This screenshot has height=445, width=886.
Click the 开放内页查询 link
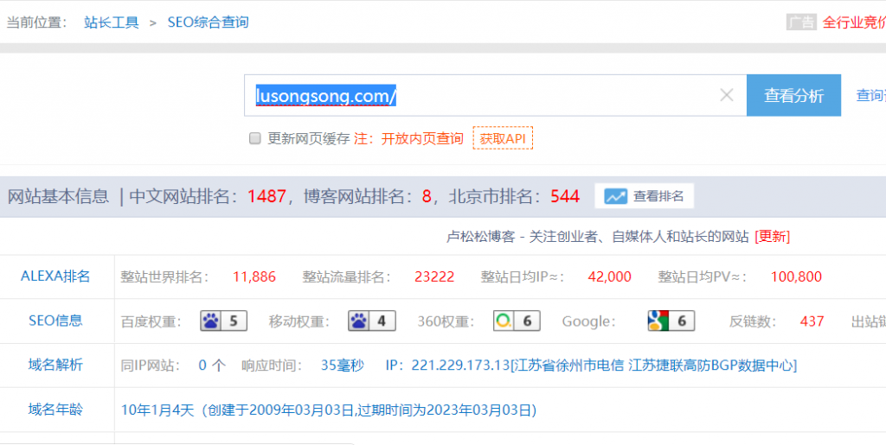(x=422, y=138)
